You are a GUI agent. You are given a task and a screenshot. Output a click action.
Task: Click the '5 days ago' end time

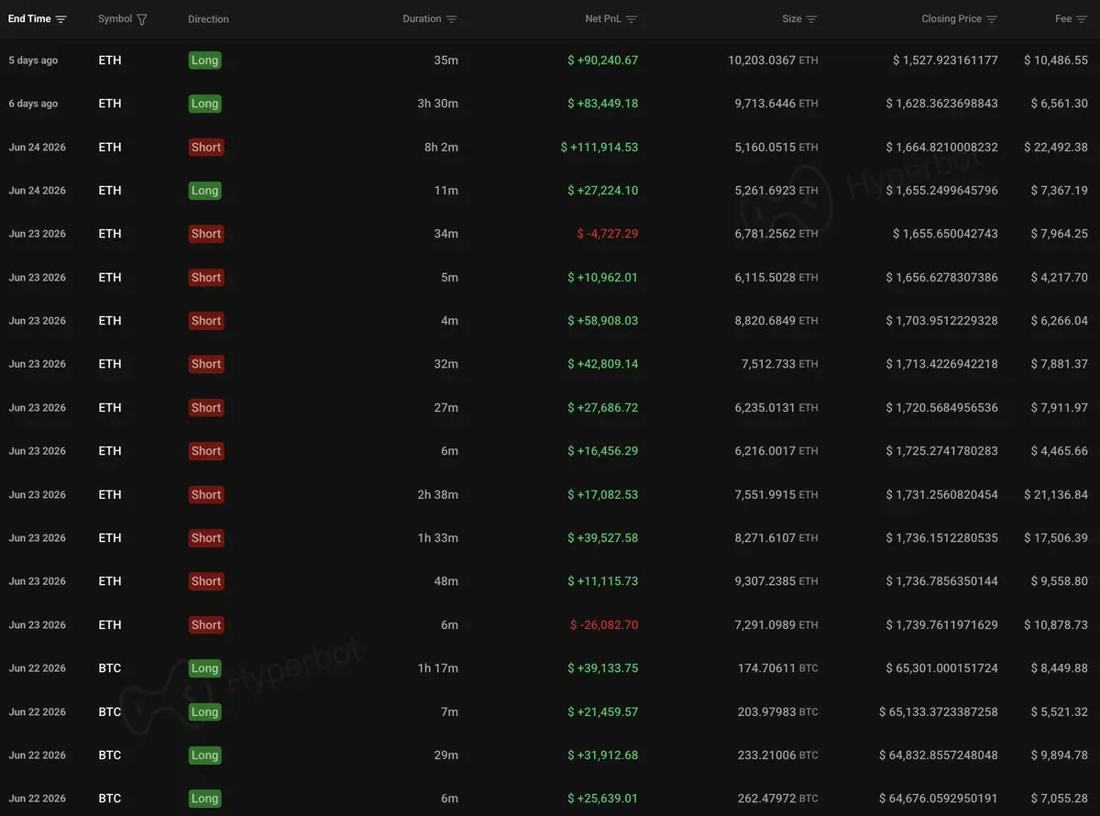[x=33, y=61]
